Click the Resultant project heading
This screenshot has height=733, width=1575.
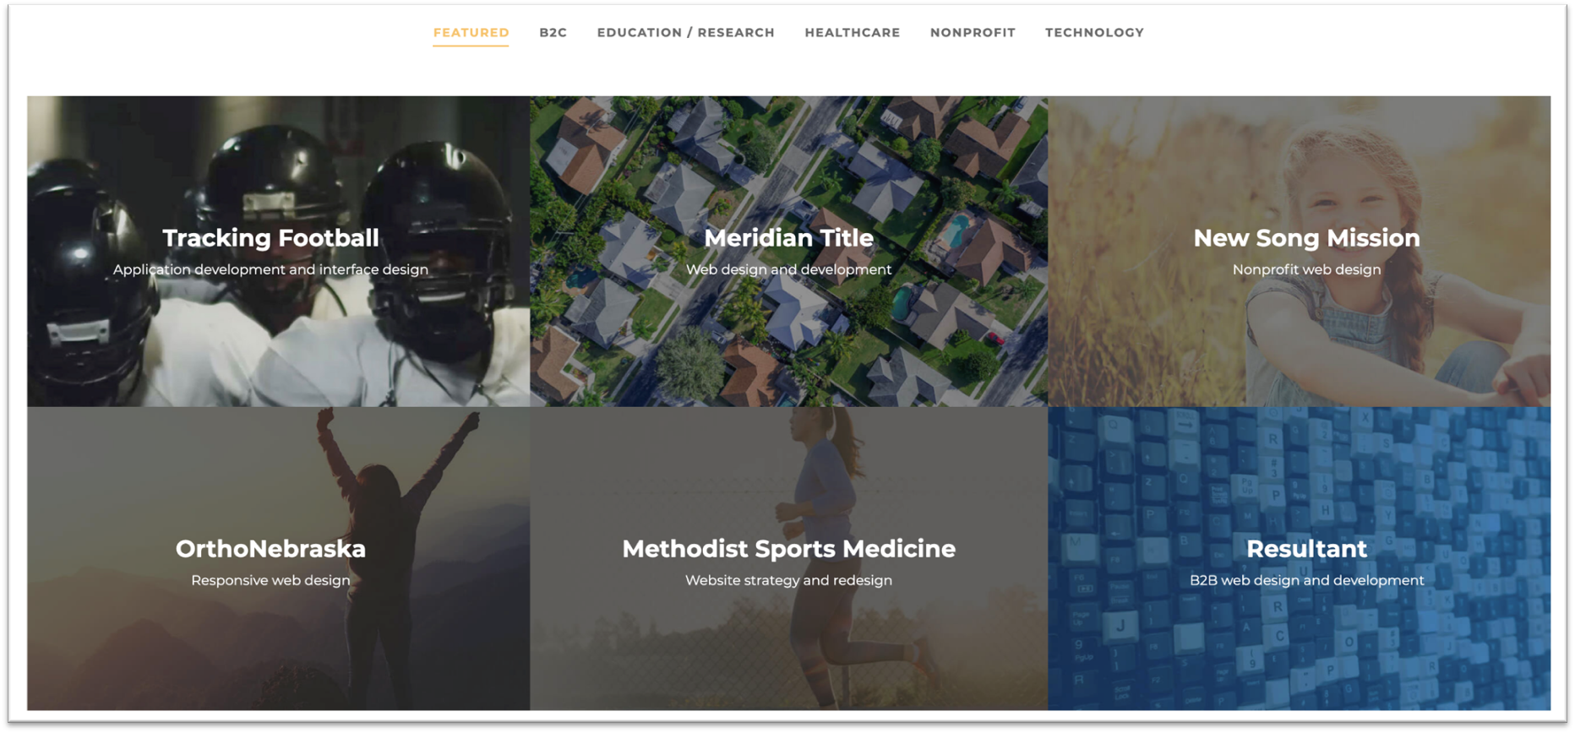point(1306,549)
